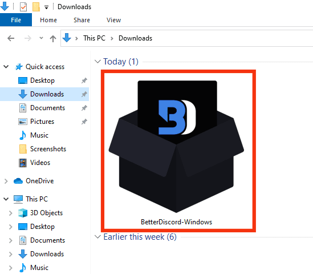Open the File ribbon tab
The height and width of the screenshot is (274, 313).
click(x=16, y=20)
